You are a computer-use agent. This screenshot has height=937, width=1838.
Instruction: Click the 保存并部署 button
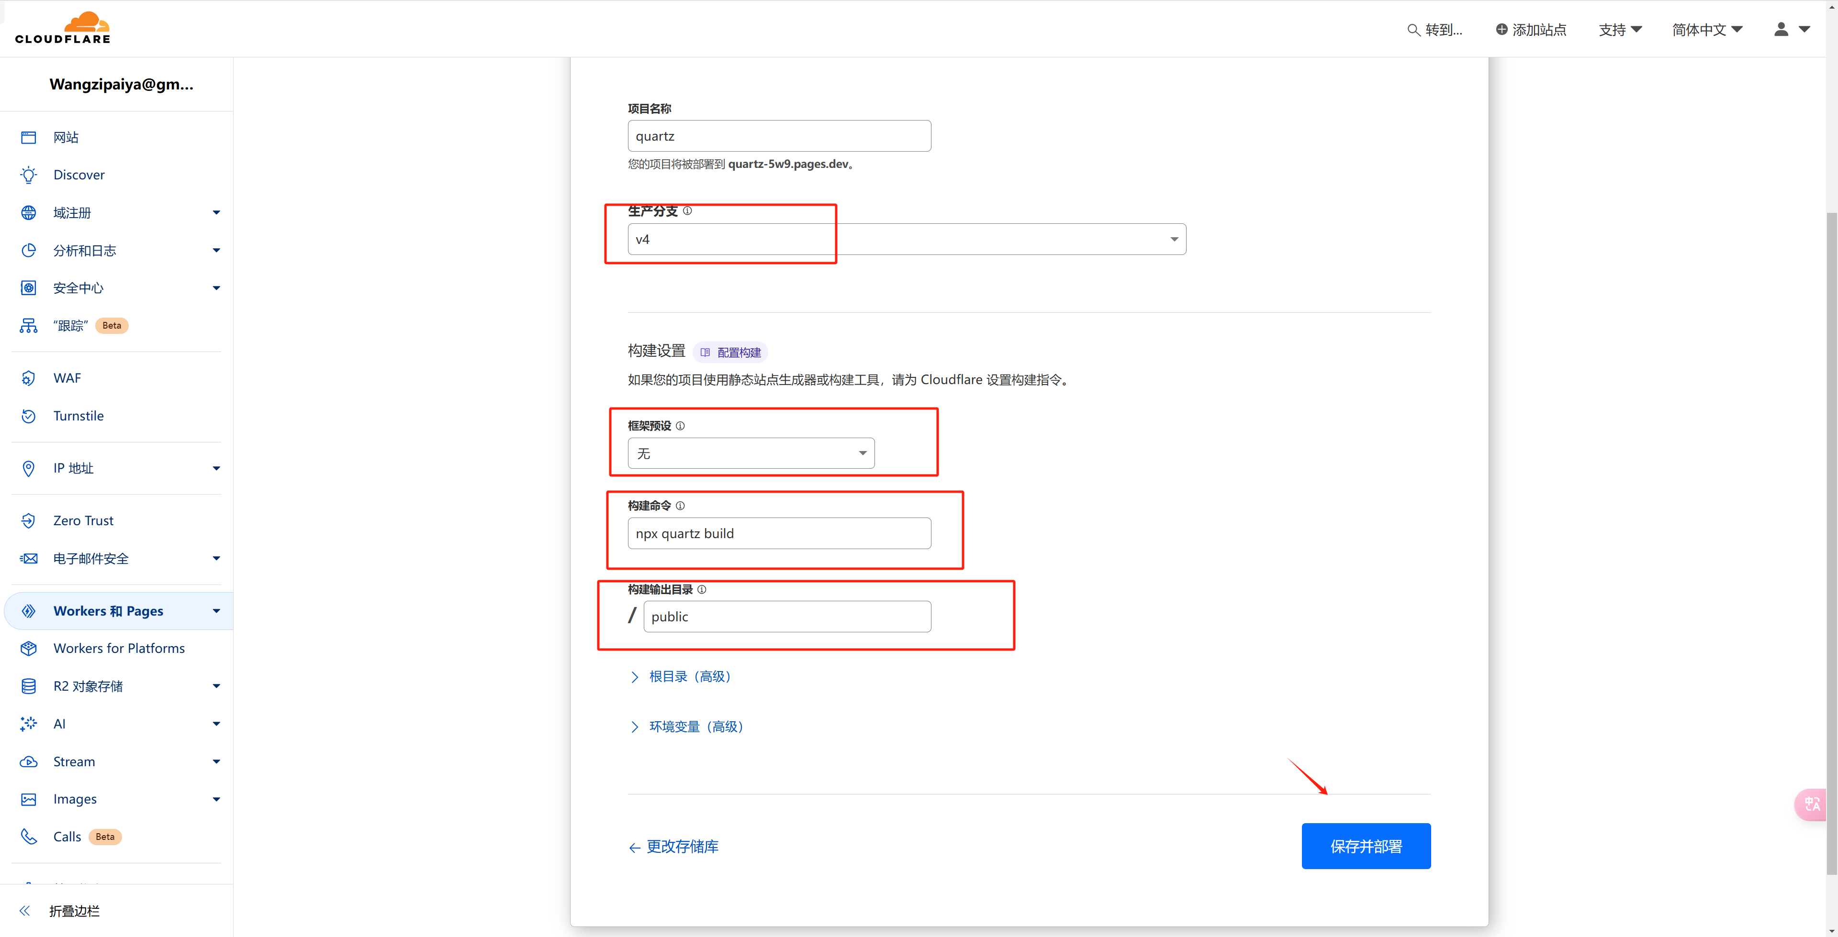coord(1366,847)
